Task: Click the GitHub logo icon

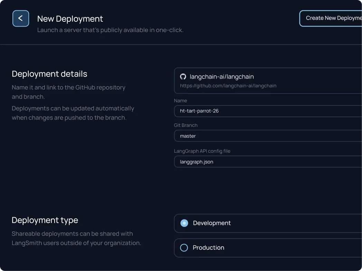Action: tap(183, 77)
